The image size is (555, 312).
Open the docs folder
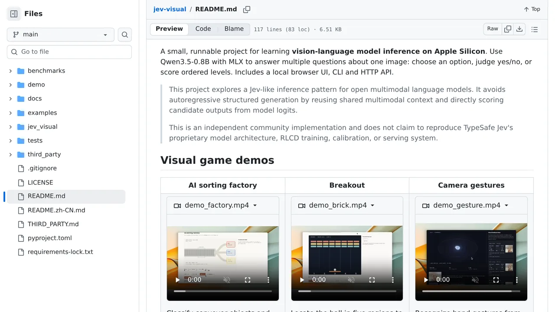tap(35, 98)
